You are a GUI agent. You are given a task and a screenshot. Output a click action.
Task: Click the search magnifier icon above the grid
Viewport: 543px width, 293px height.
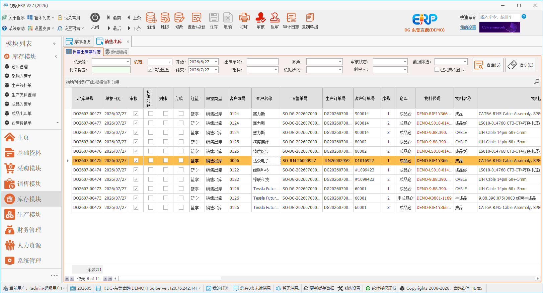click(x=537, y=82)
